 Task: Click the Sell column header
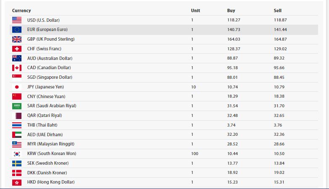278,10
